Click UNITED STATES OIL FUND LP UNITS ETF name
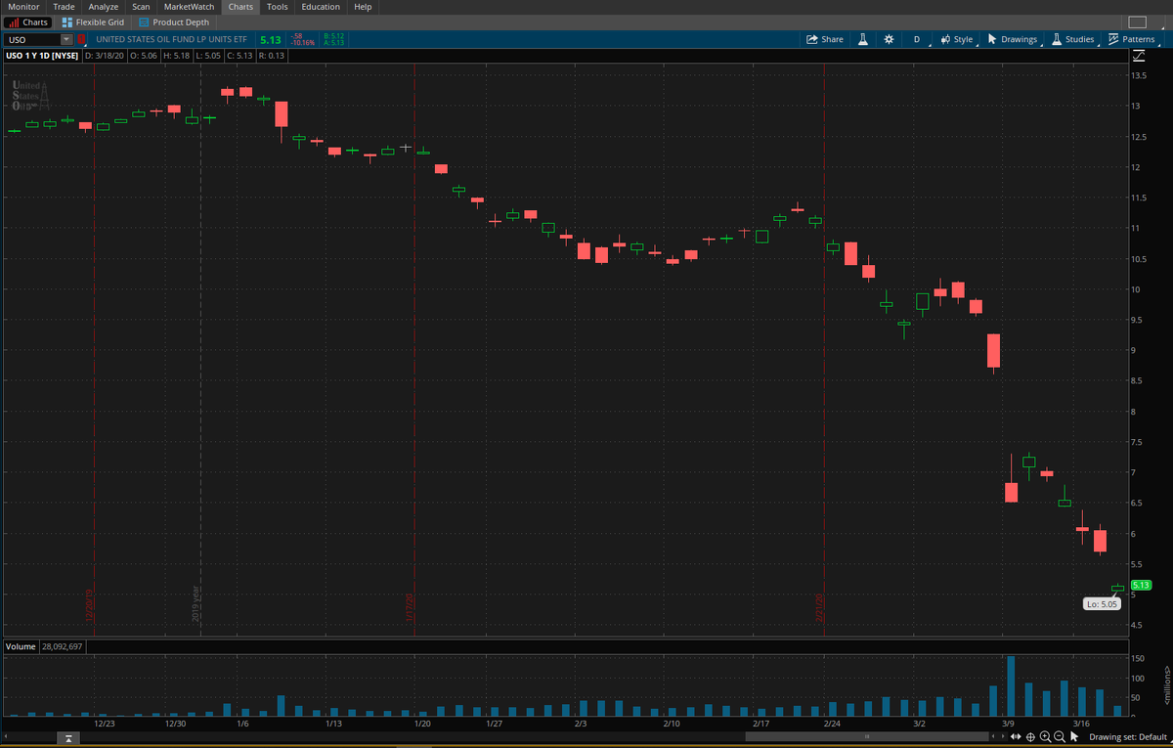The image size is (1173, 748). tap(173, 39)
